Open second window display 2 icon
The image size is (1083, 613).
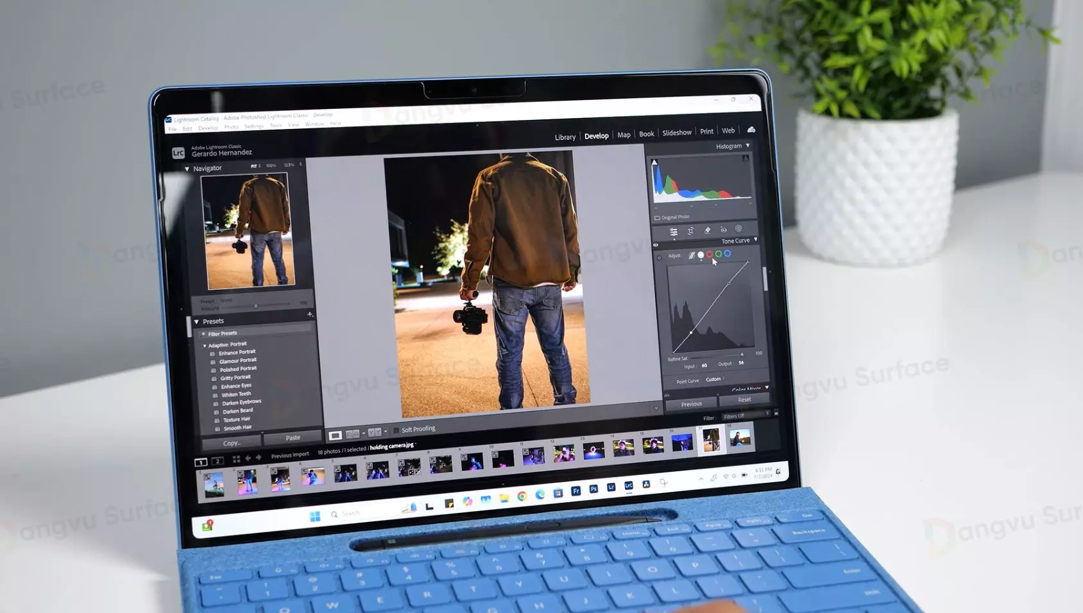point(217,461)
